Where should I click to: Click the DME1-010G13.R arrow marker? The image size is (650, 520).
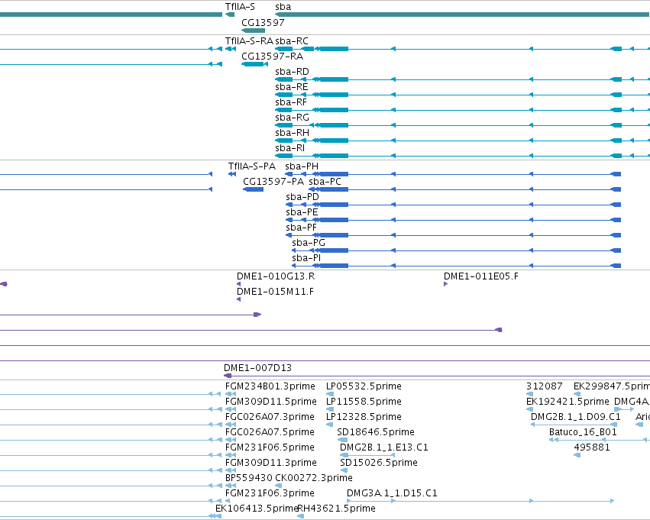click(239, 284)
